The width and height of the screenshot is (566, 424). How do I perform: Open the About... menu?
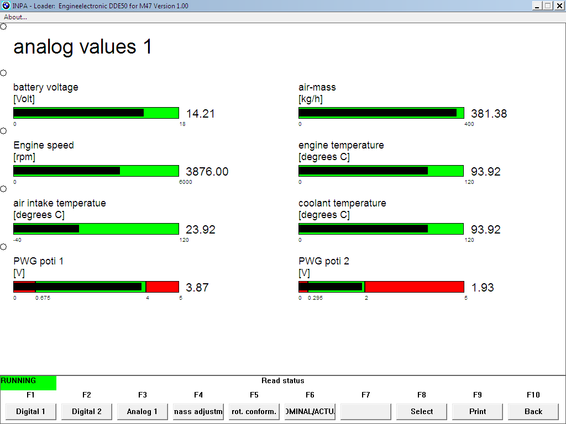point(15,17)
